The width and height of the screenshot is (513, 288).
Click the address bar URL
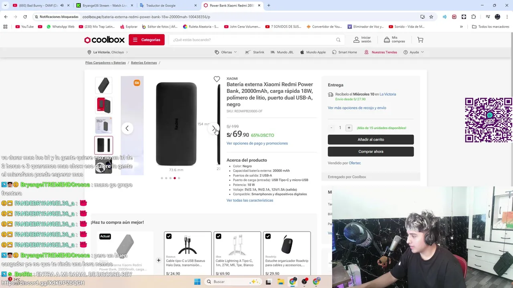pyautogui.click(x=146, y=17)
